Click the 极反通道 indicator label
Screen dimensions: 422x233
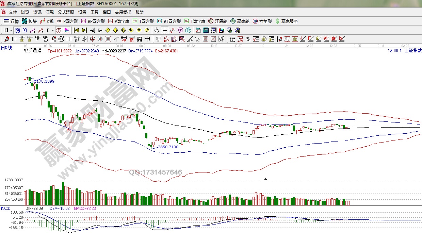coord(33,51)
